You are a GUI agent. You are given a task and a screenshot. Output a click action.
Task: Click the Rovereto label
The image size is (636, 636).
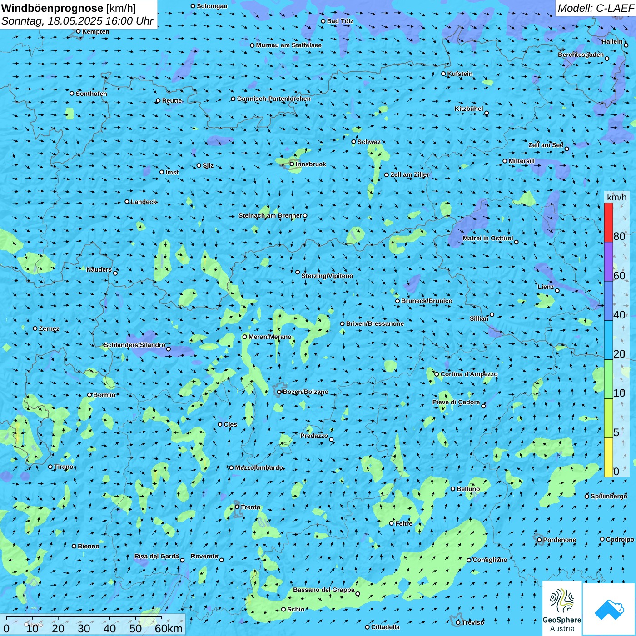pos(205,556)
